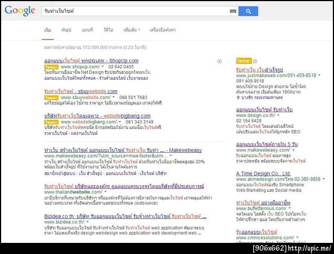
Task: Expand arrow next to www.cmnicesolutions.com URL
Action: pyautogui.click(x=297, y=237)
